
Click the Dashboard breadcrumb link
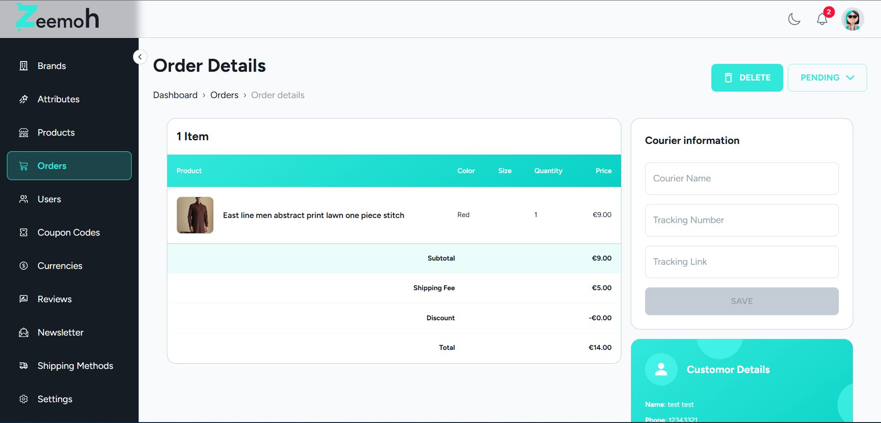click(175, 95)
